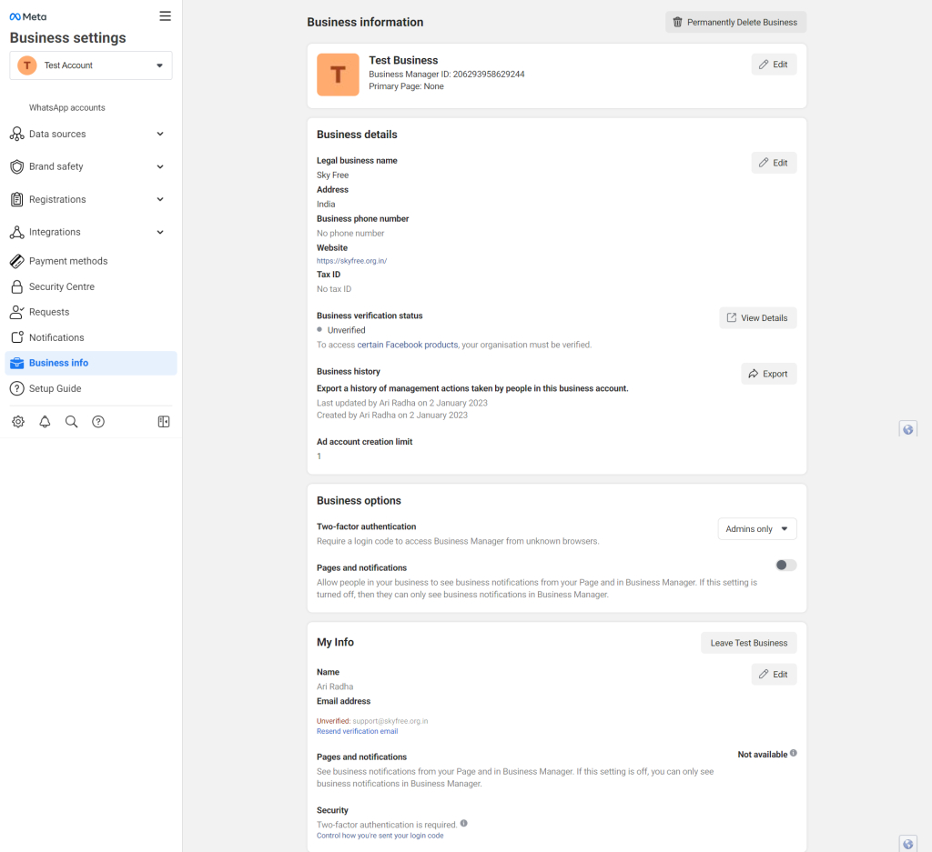Click the Registrations clipboard icon
This screenshot has height=852, width=932.
pos(17,199)
